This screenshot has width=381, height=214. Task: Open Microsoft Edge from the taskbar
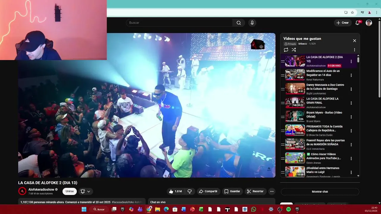pyautogui.click(x=166, y=209)
